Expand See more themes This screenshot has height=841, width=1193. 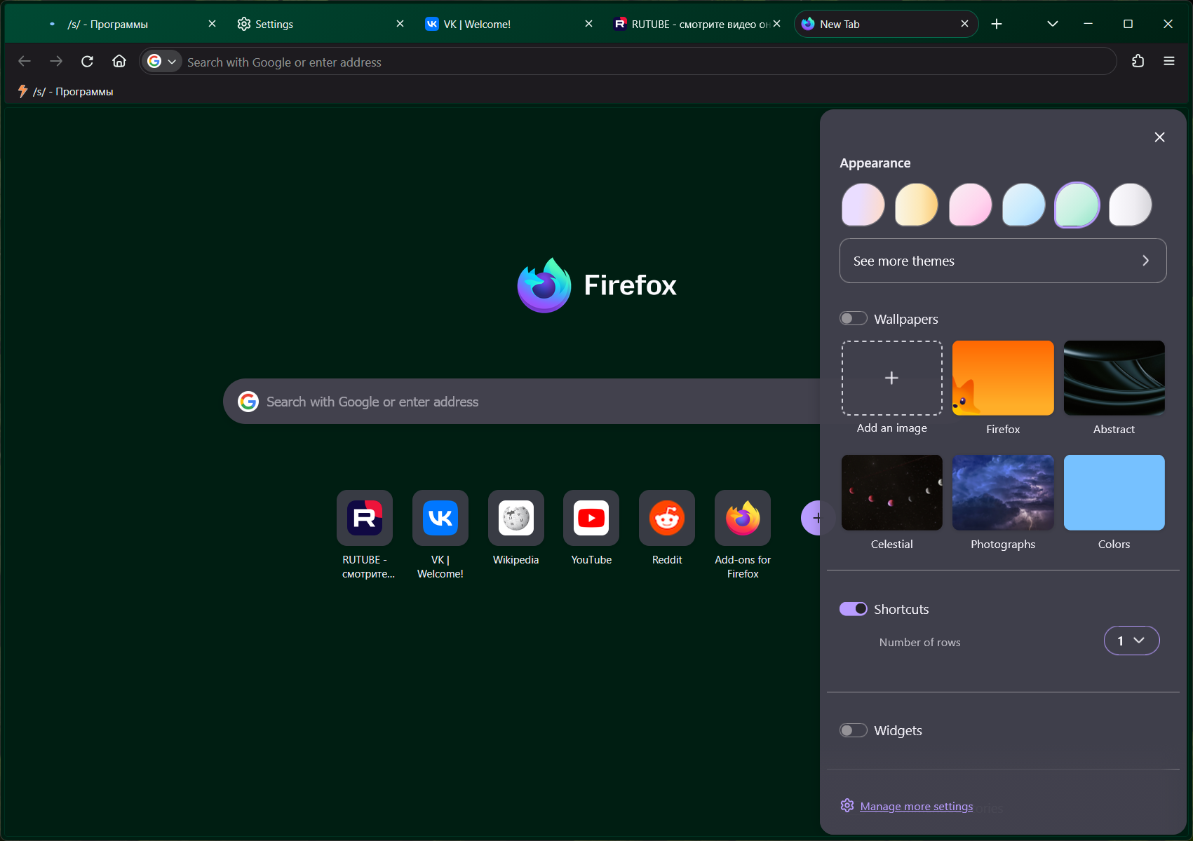point(1003,261)
